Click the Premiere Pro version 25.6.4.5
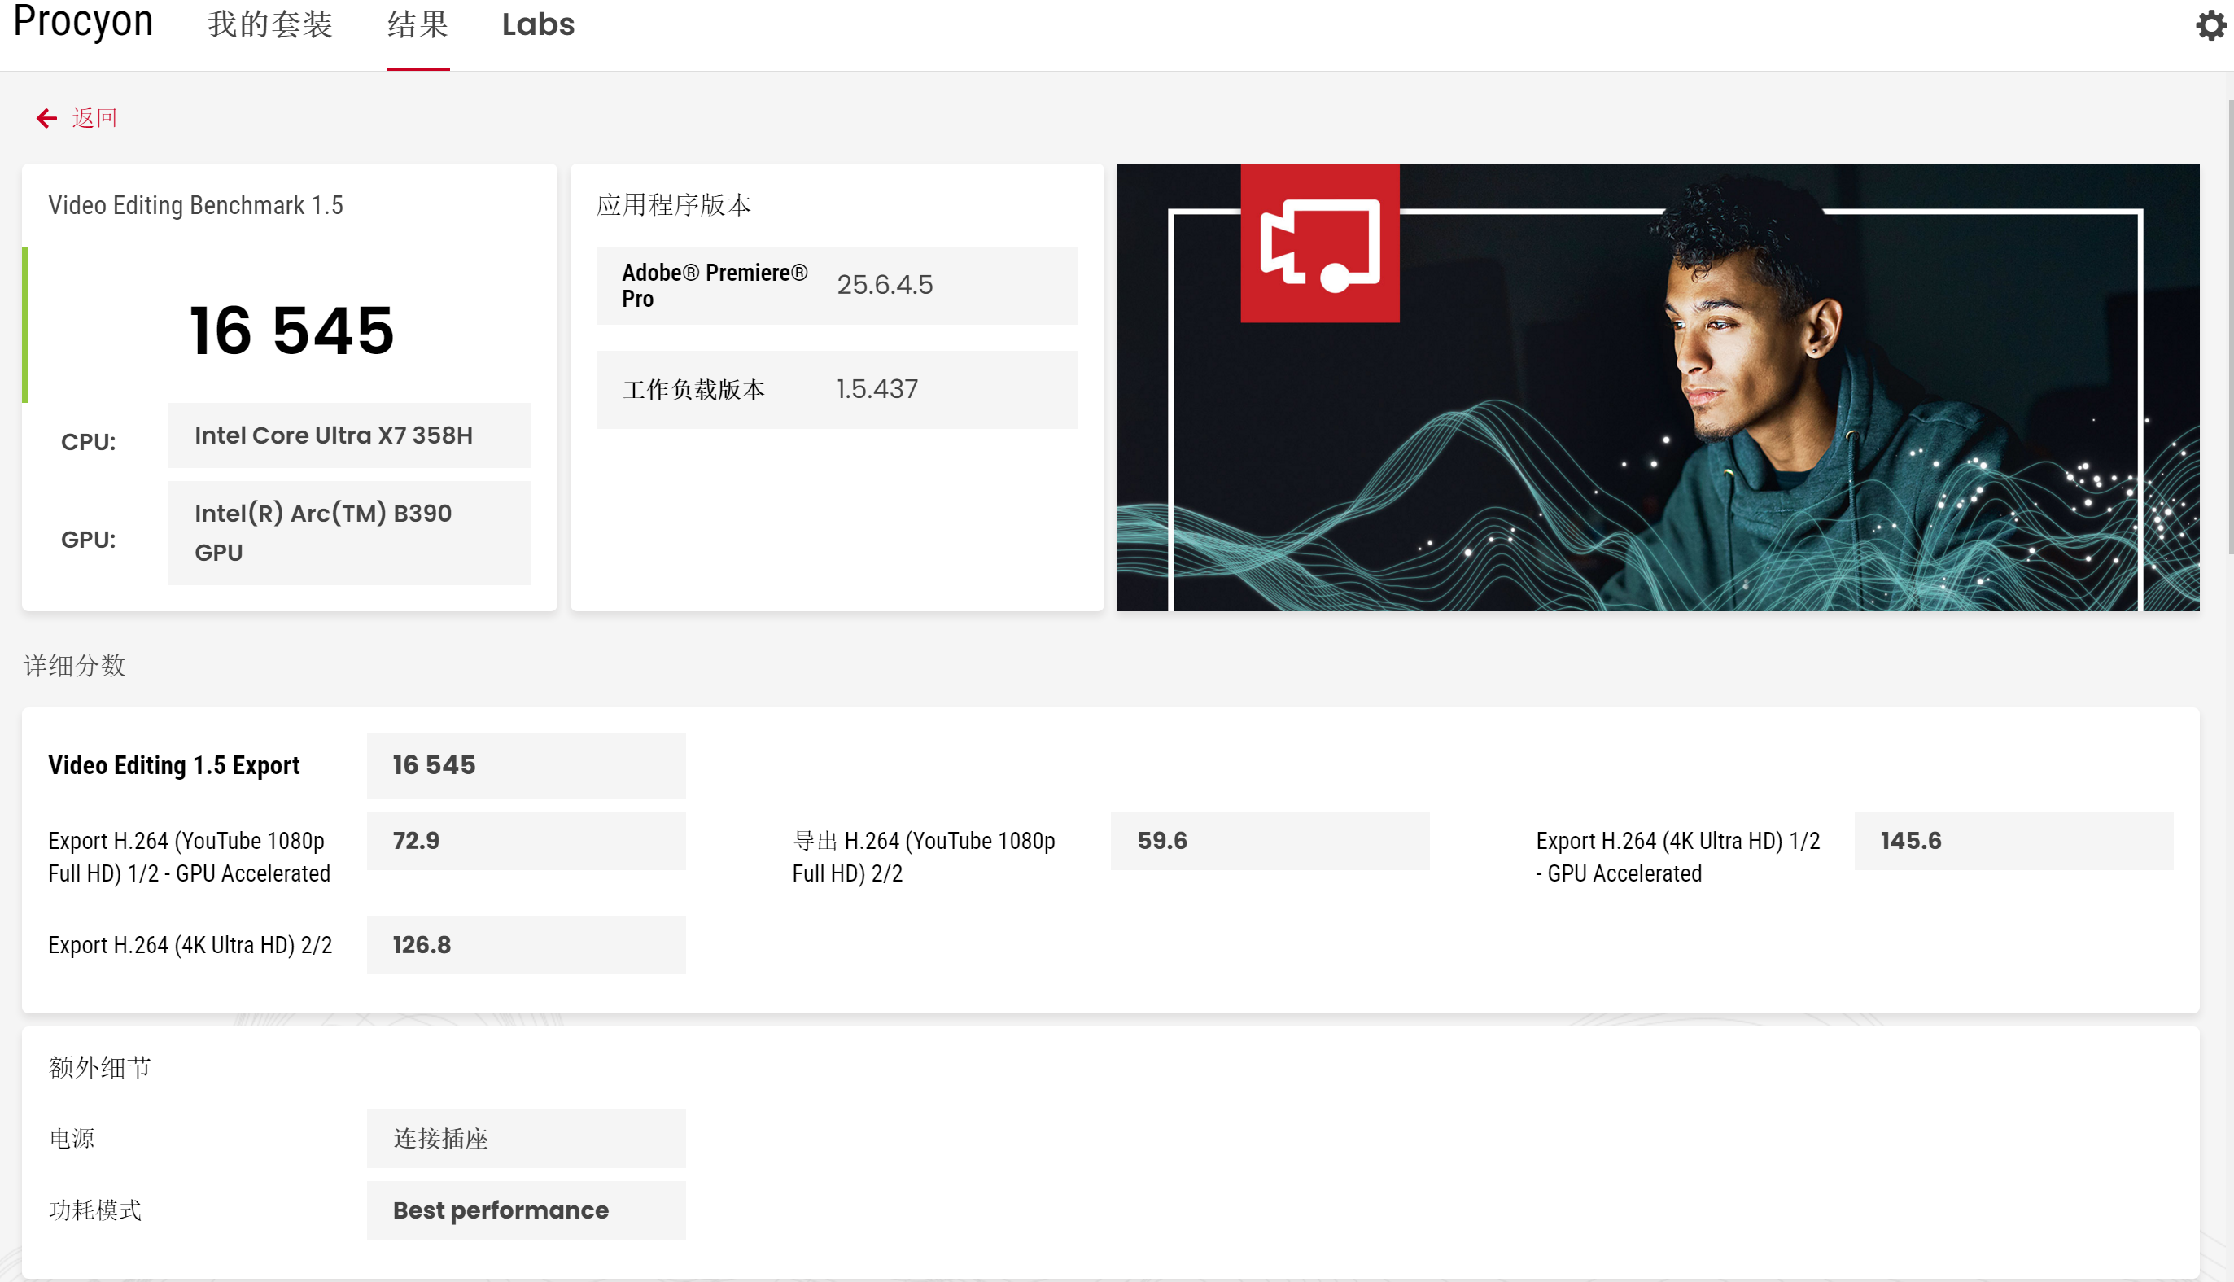Image resolution: width=2234 pixels, height=1282 pixels. [x=884, y=285]
